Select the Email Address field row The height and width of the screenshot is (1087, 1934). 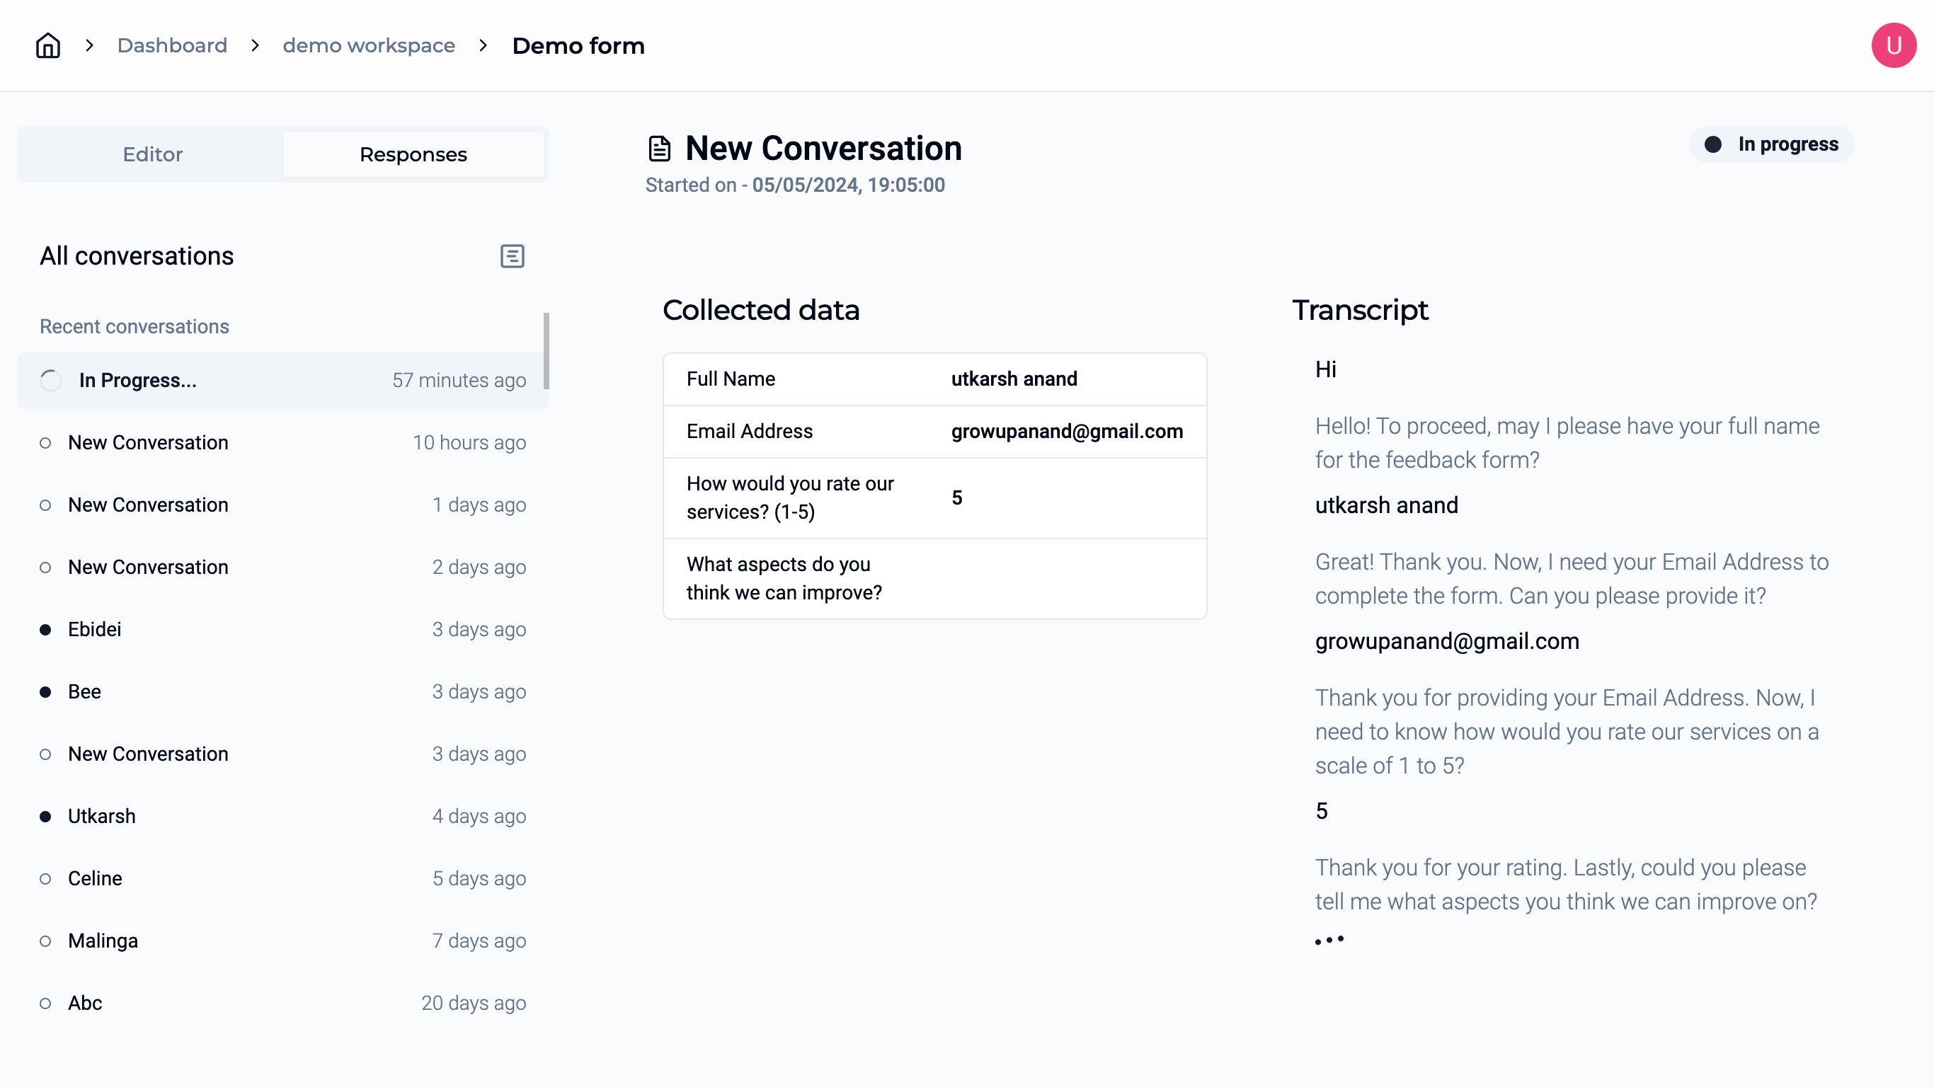pyautogui.click(x=935, y=432)
